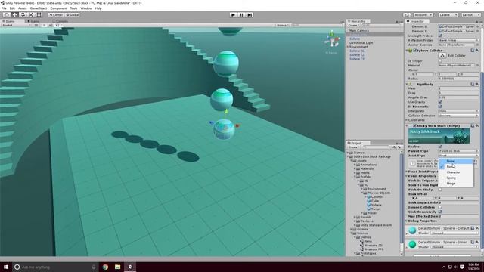Screen dimensions: 484x272
Task: Click the Sphere - Inner material preview
Action: pyautogui.click(x=412, y=245)
